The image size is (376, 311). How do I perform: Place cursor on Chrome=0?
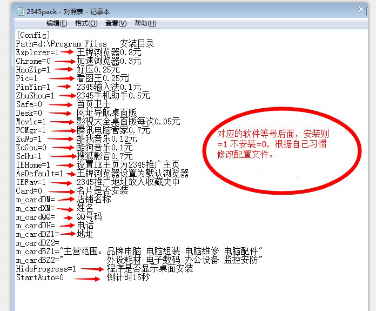(33, 61)
